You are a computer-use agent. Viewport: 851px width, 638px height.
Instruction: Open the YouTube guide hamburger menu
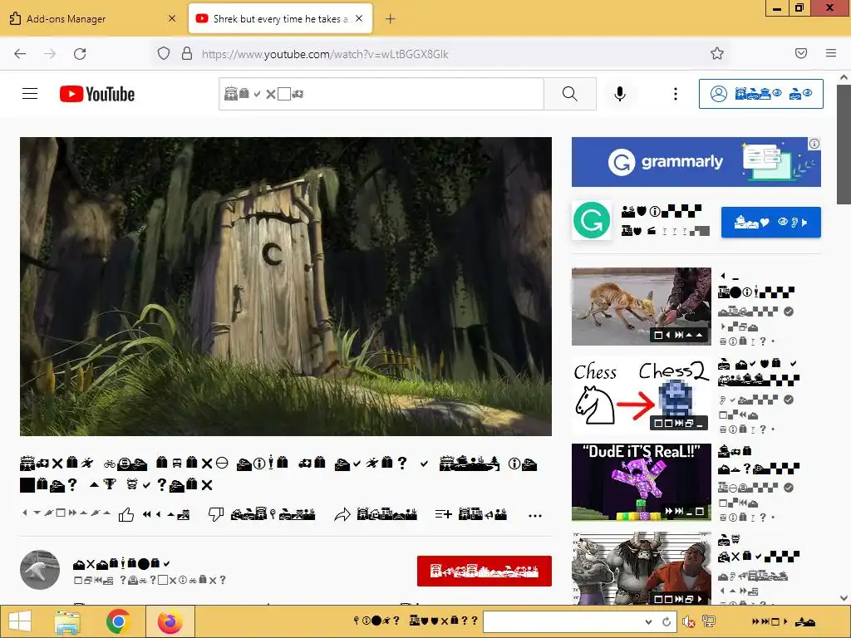(30, 94)
